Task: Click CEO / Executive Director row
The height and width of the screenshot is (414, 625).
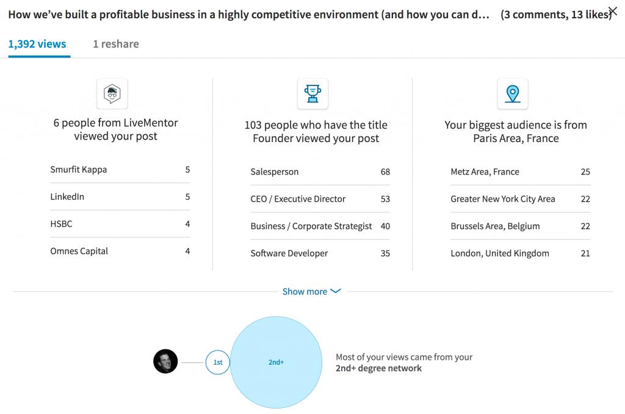Action: (320, 199)
